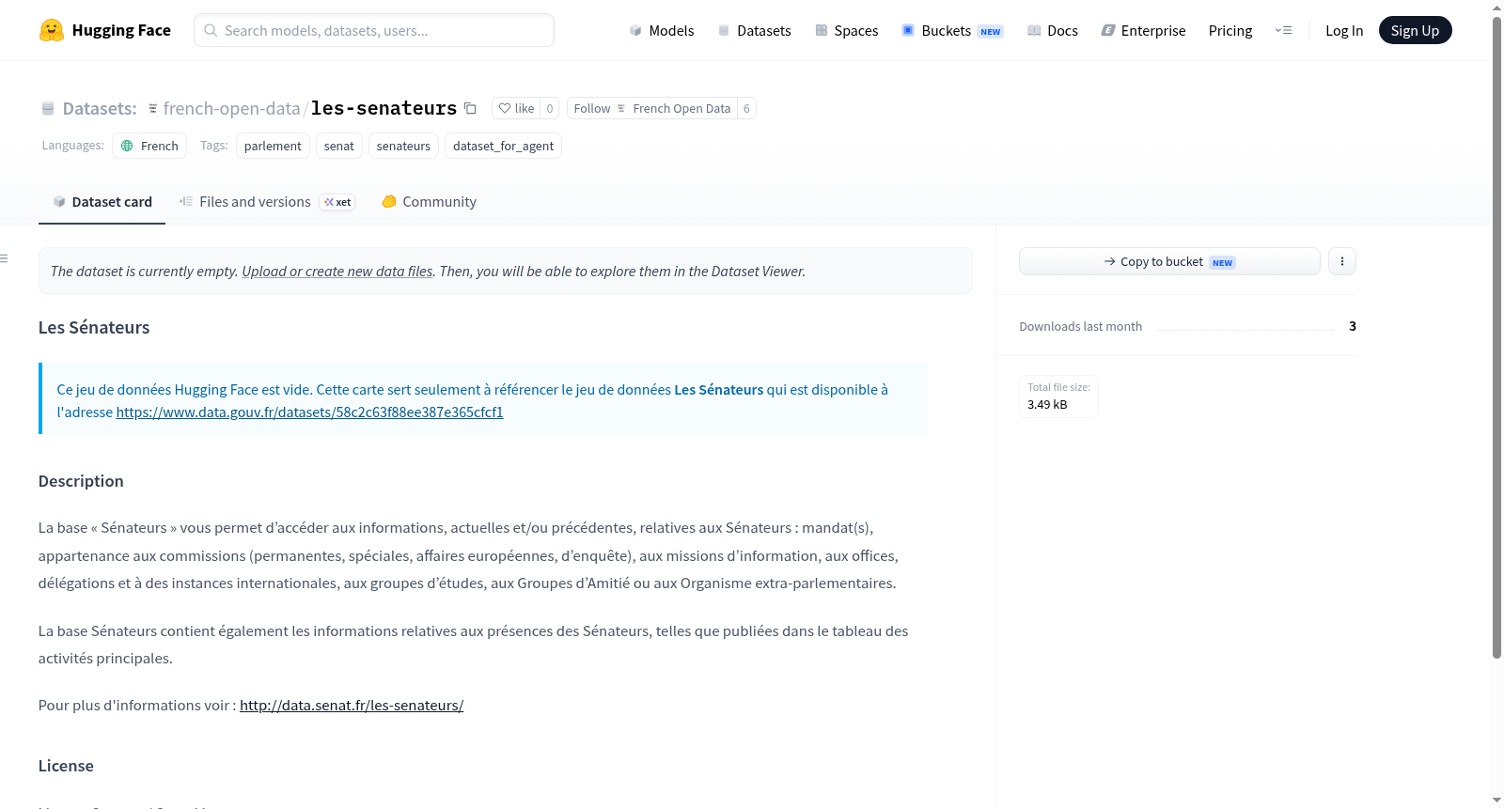Focus the search models input field
This screenshot has width=1504, height=809.
click(374, 30)
